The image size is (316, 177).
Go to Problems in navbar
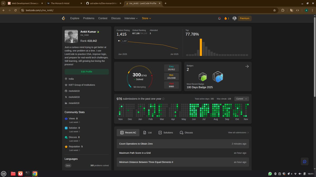89,18
